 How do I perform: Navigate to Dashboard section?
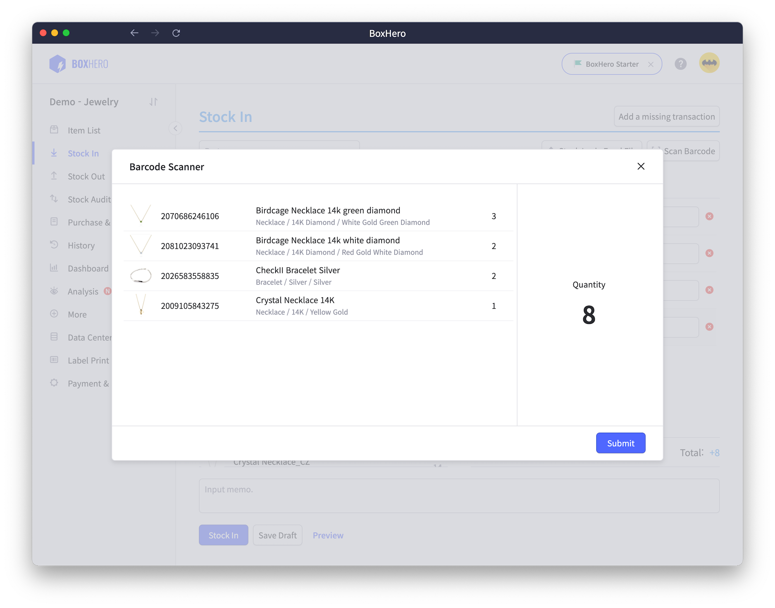[89, 268]
